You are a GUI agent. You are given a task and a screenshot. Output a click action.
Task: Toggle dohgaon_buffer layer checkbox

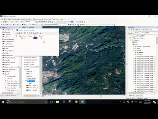(26, 60)
